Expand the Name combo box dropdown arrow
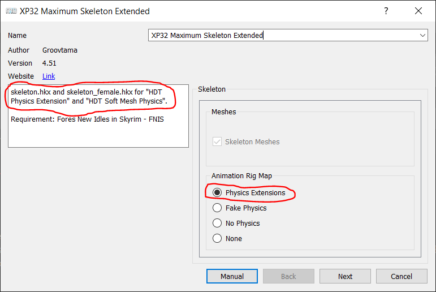The width and height of the screenshot is (436, 292). click(422, 35)
